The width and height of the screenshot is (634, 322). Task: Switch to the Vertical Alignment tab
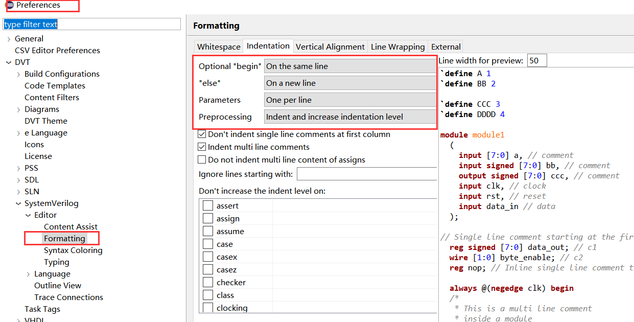pyautogui.click(x=331, y=47)
